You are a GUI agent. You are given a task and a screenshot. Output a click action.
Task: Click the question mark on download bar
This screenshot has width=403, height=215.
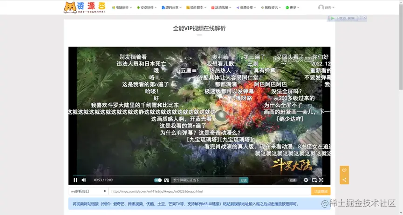click(361, 18)
